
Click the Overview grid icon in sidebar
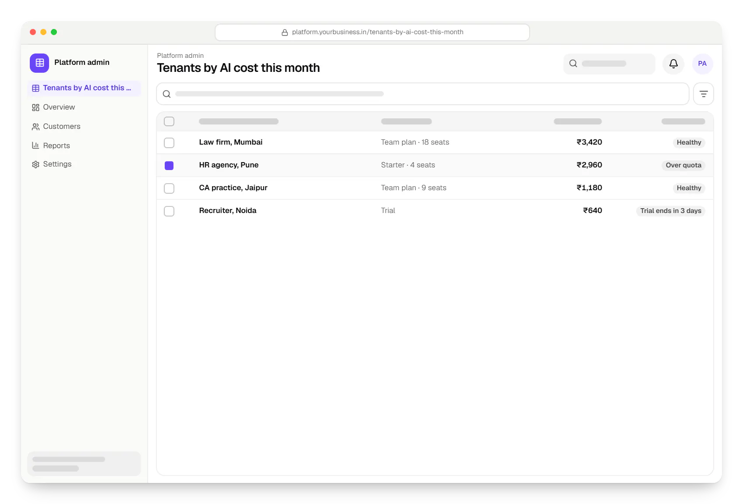pyautogui.click(x=35, y=107)
